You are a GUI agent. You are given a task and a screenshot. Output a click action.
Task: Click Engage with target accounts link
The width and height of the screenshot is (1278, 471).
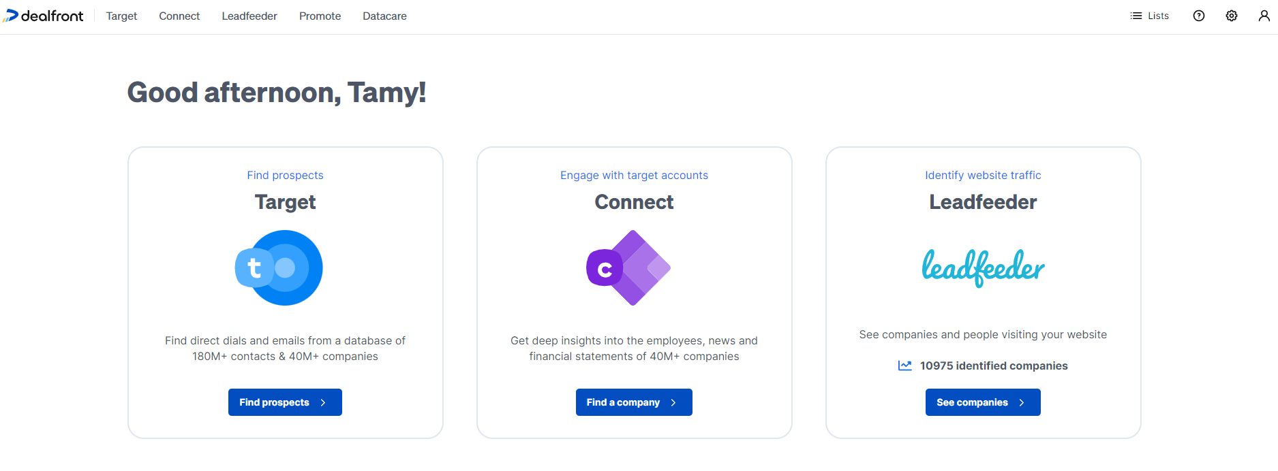(x=634, y=175)
